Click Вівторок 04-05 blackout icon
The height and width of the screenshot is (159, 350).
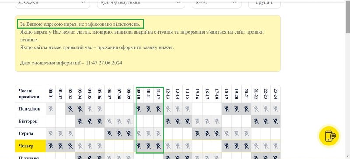pos(90,121)
